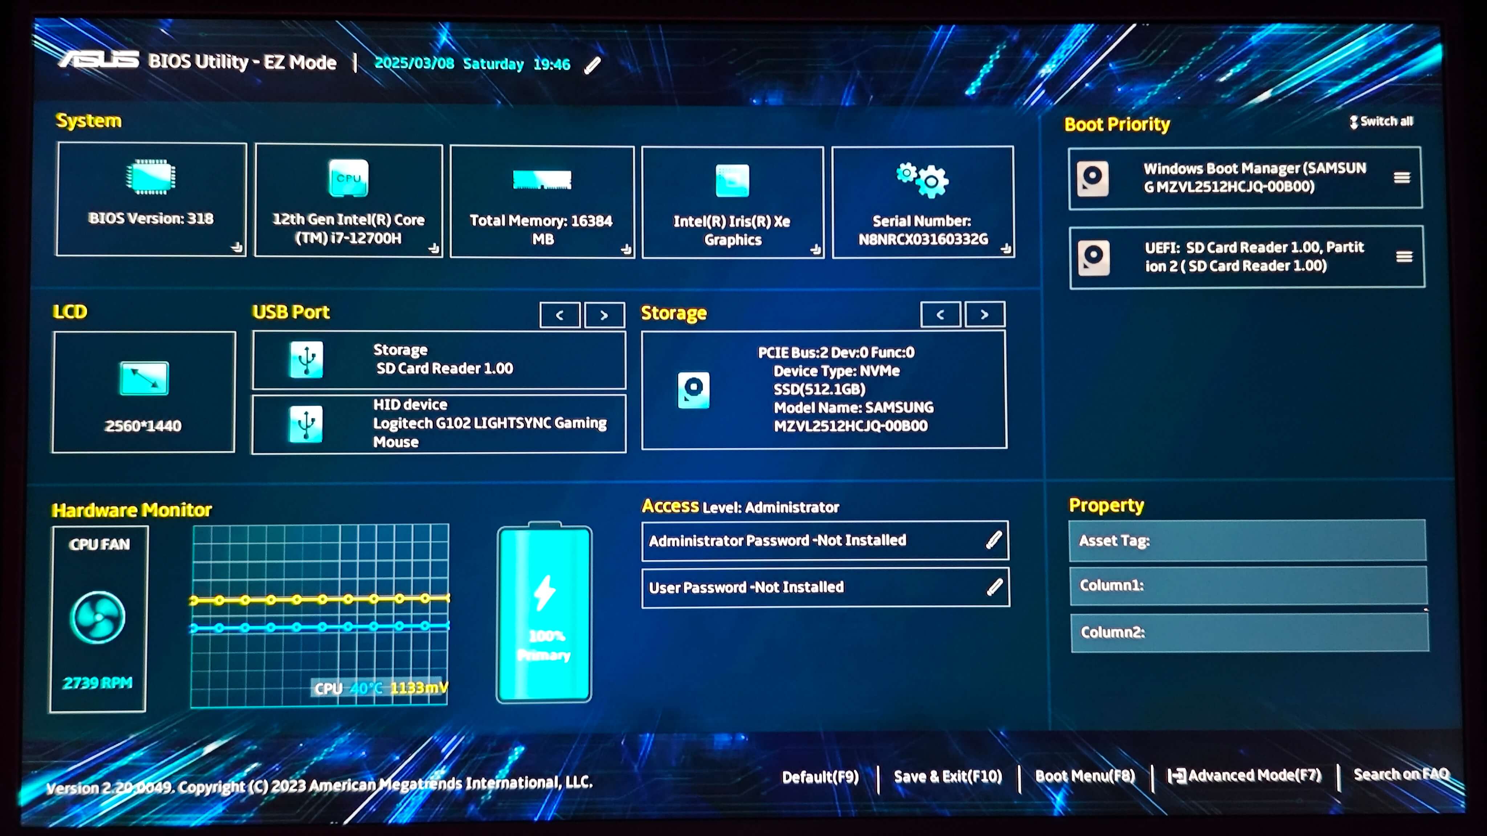Click the date/time edit pencil icon

tap(592, 65)
